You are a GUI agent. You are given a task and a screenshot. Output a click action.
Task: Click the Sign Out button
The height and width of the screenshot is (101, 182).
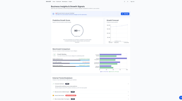[x=132, y=2]
